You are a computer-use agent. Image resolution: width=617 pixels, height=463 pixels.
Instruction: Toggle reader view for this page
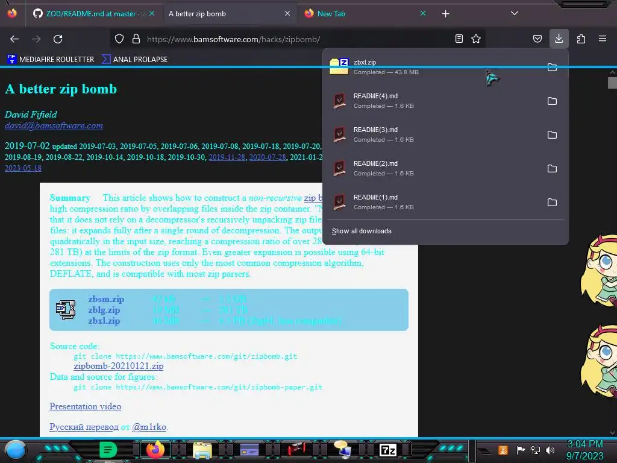(x=459, y=39)
